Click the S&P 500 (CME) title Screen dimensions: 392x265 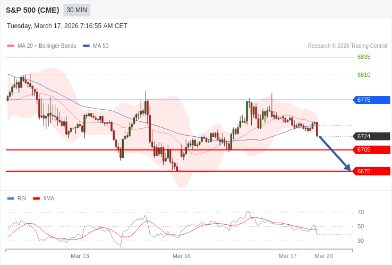pos(32,10)
